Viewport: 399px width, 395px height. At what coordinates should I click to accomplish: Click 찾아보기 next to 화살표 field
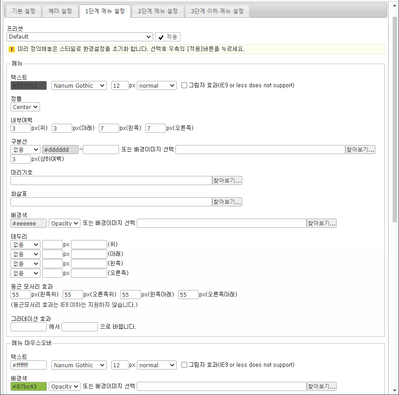[x=227, y=201]
